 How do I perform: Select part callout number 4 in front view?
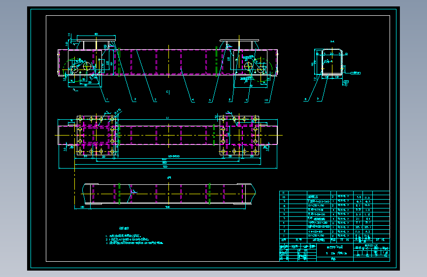click(193, 100)
